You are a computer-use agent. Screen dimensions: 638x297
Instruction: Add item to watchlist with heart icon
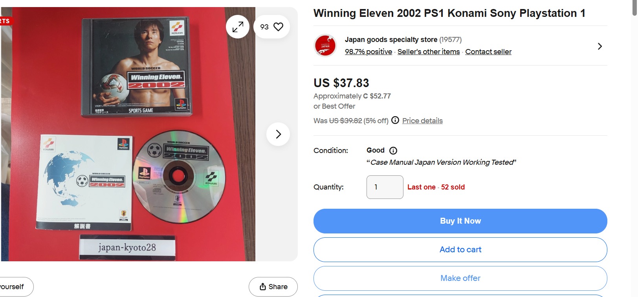(278, 27)
